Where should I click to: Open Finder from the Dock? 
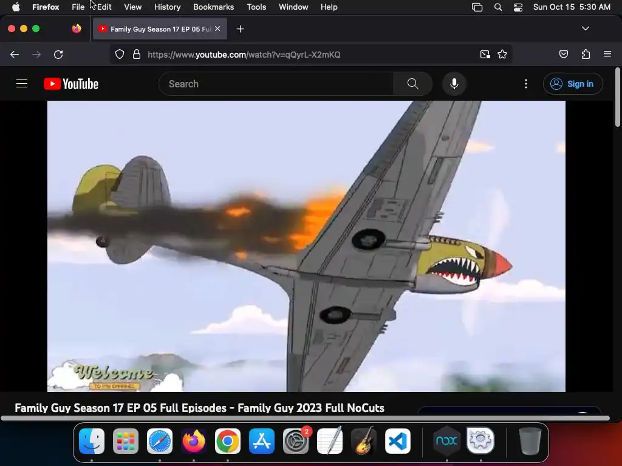pos(92,441)
